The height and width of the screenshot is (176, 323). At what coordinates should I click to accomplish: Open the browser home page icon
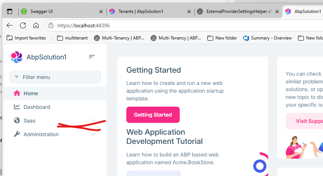tap(36, 25)
